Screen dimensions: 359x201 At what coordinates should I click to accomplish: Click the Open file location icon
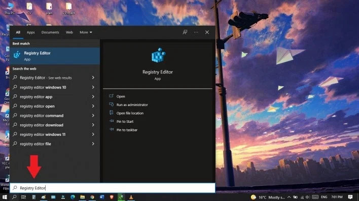111,113
